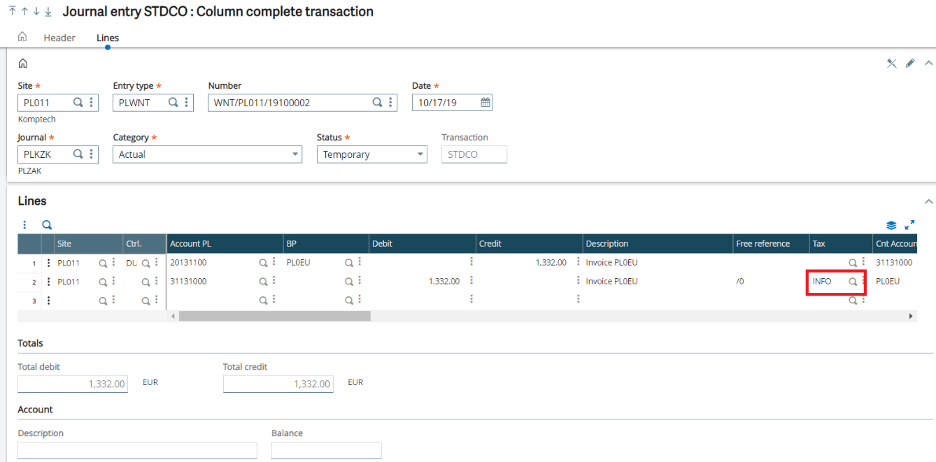Click the Credit column header
This screenshot has height=462, width=936.
tap(529, 244)
